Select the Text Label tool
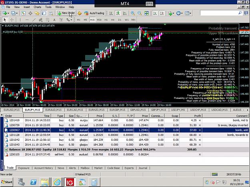This screenshot has width=250, height=187. [61, 20]
